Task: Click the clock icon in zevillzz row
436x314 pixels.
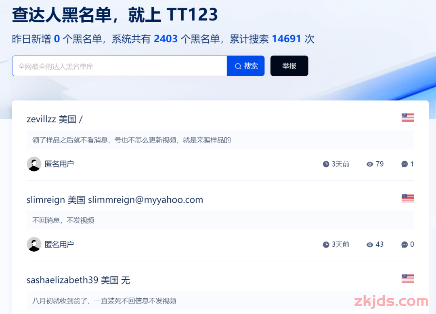Action: pos(326,164)
